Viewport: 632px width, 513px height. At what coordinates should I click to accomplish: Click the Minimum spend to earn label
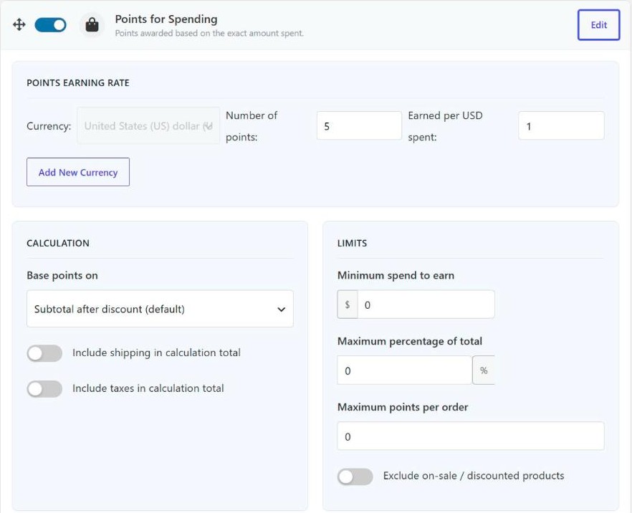pyautogui.click(x=396, y=275)
